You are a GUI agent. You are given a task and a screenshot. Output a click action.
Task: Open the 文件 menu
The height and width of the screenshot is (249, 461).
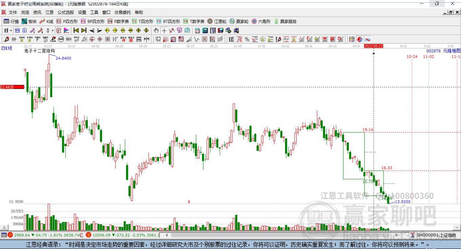(x=13, y=12)
